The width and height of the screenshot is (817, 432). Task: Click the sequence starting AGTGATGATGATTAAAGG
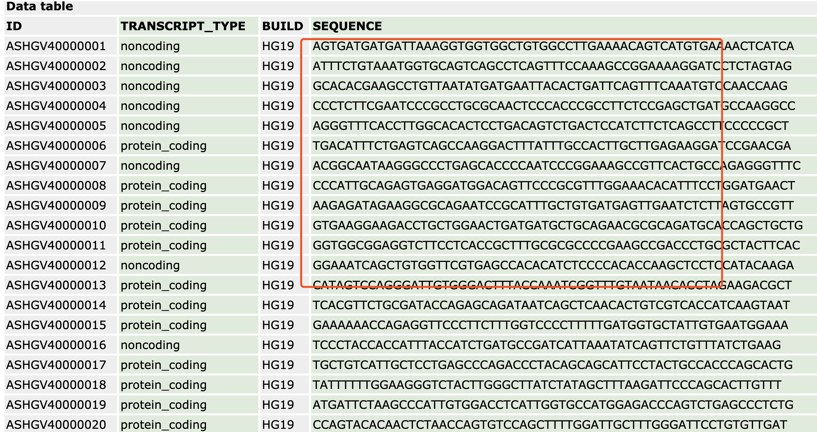click(x=553, y=46)
